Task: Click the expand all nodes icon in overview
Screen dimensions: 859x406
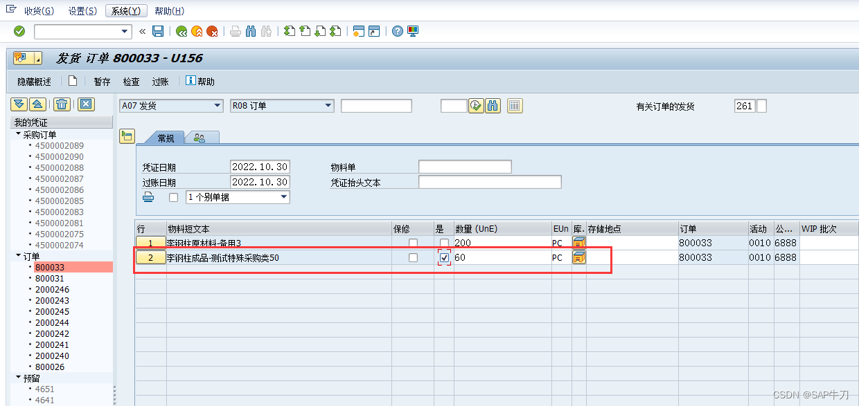Action: tap(19, 104)
